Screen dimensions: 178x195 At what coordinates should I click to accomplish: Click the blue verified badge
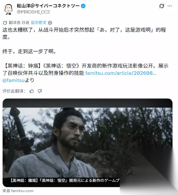83,6
